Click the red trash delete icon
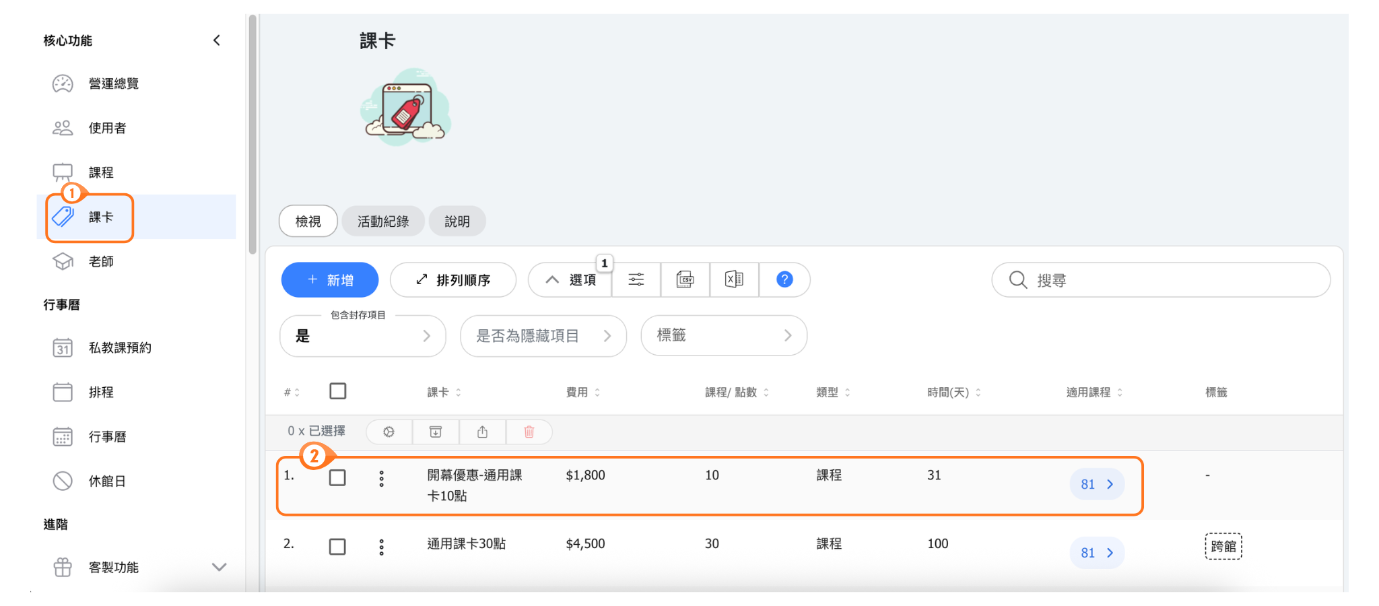The height and width of the screenshot is (606, 1379). pos(529,432)
